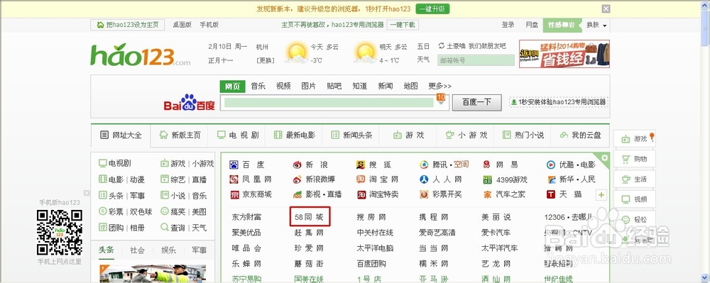Open 4399游戏 games link
Viewport: 710px width, 283px height.
coord(505,179)
